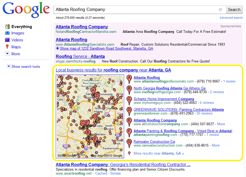Open GREENWAVE SOLUTIONS Painting Contractors listing
The image size is (246, 177).
[179, 109]
